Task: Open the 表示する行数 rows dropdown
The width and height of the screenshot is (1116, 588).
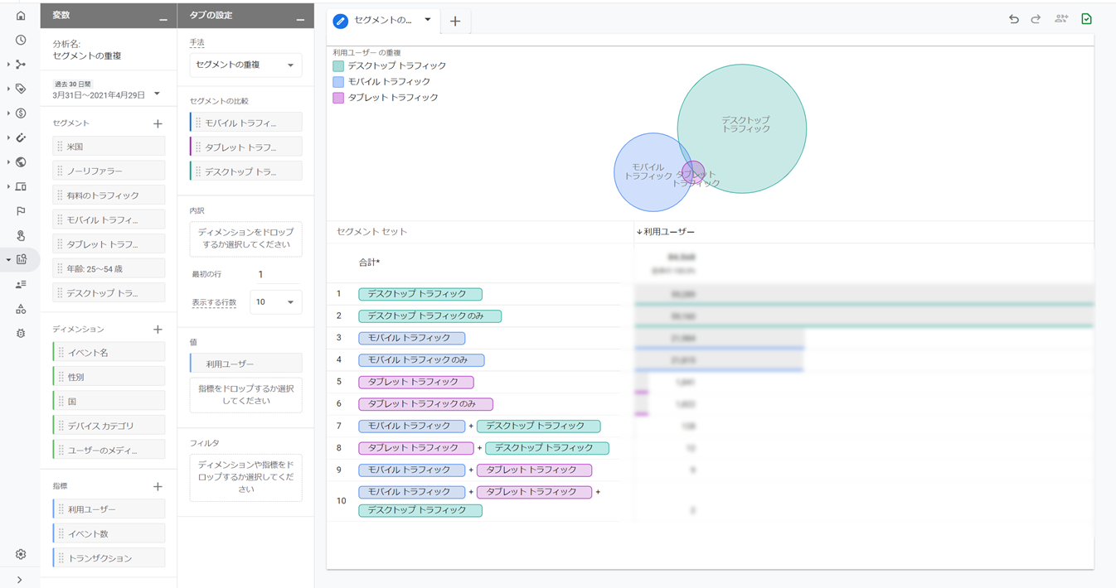Action: (275, 302)
